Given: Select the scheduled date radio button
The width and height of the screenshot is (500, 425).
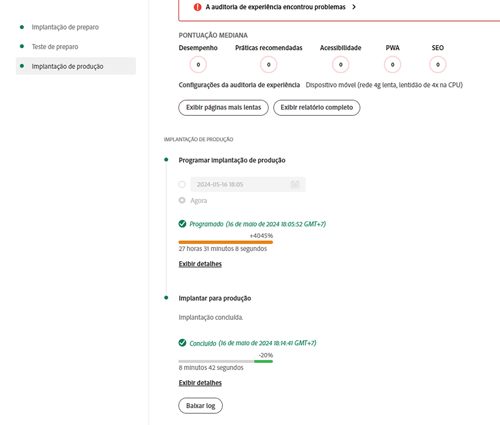Looking at the screenshot, I should [182, 184].
